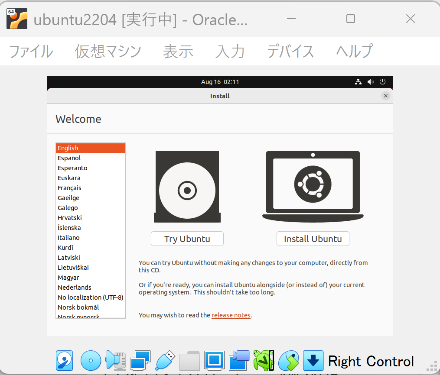This screenshot has height=375, width=440.
Task: Pick Lietuviškai from the language list
Action: coord(91,267)
